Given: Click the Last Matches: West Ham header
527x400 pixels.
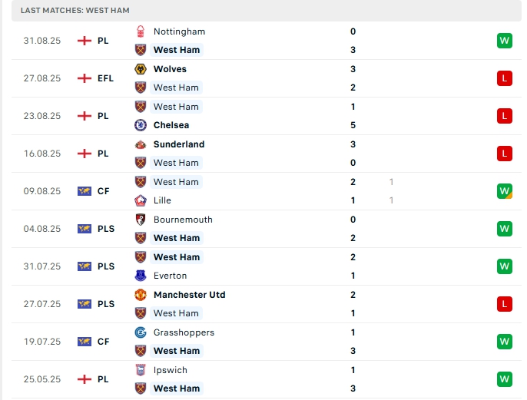Looking at the screenshot, I should (75, 11).
